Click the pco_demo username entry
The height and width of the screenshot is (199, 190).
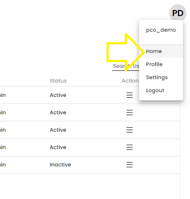pos(161,30)
